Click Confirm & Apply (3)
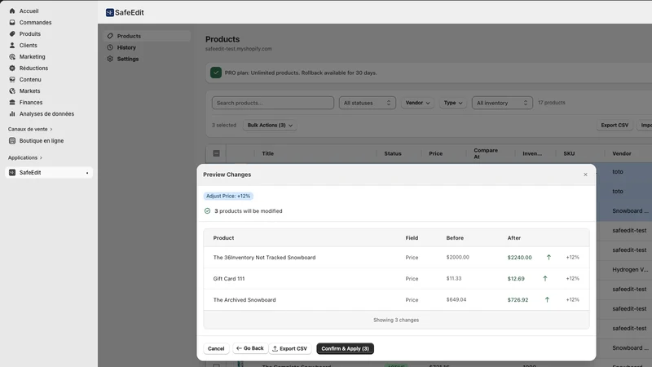Image resolution: width=652 pixels, height=367 pixels. pyautogui.click(x=345, y=349)
